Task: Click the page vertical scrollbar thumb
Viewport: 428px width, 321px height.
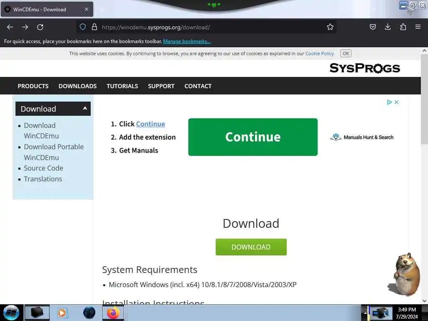Action: 424,99
